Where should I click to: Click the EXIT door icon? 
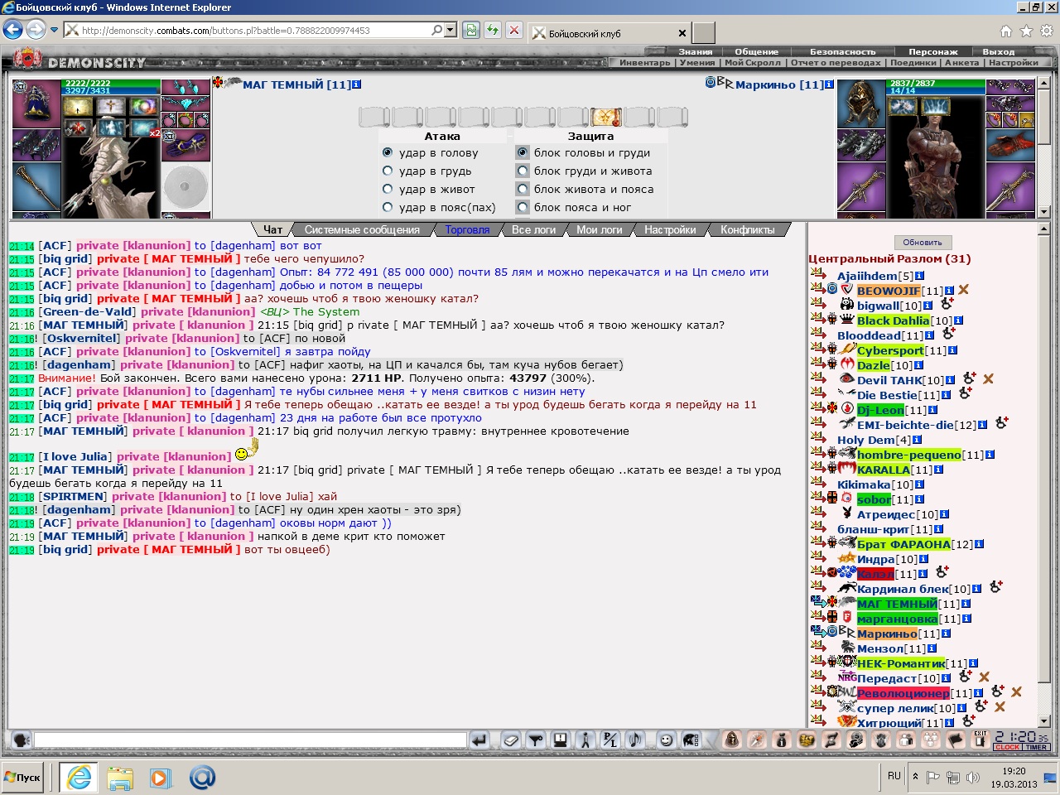[x=981, y=740]
